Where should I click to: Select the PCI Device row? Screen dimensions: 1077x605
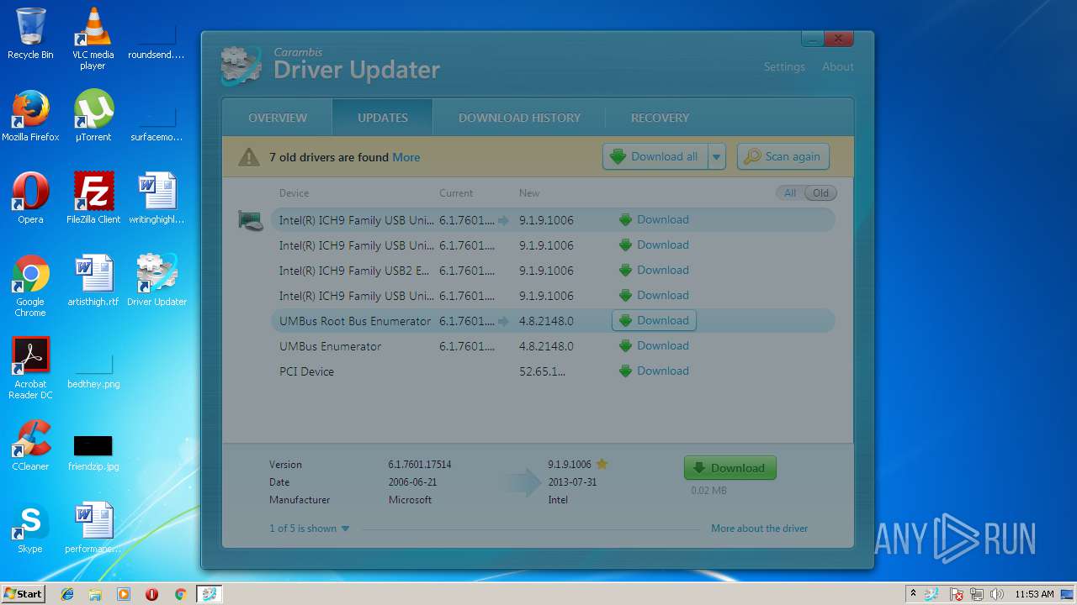[553, 371]
